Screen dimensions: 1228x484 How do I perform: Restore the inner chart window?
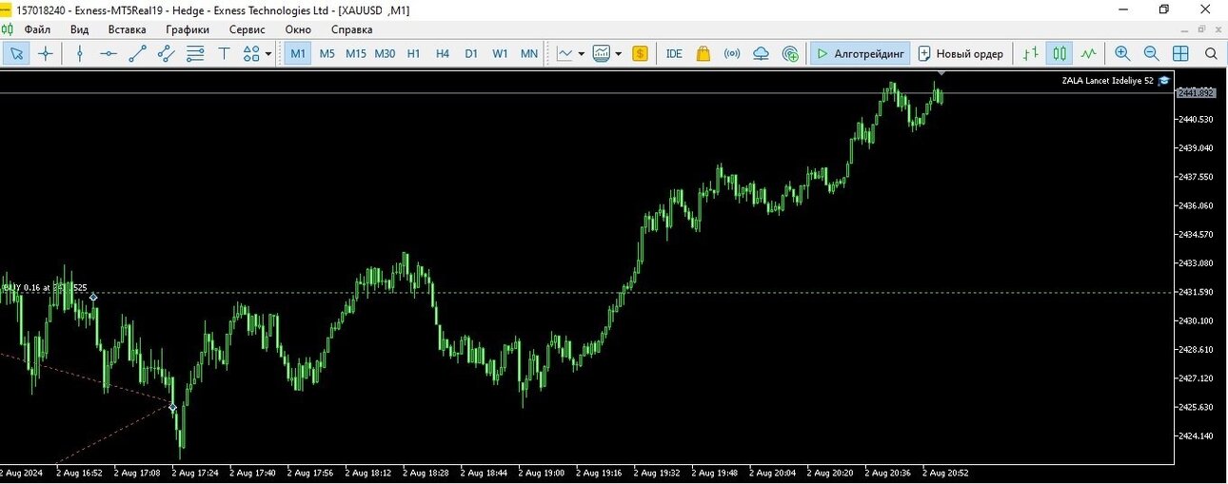click(x=1201, y=29)
